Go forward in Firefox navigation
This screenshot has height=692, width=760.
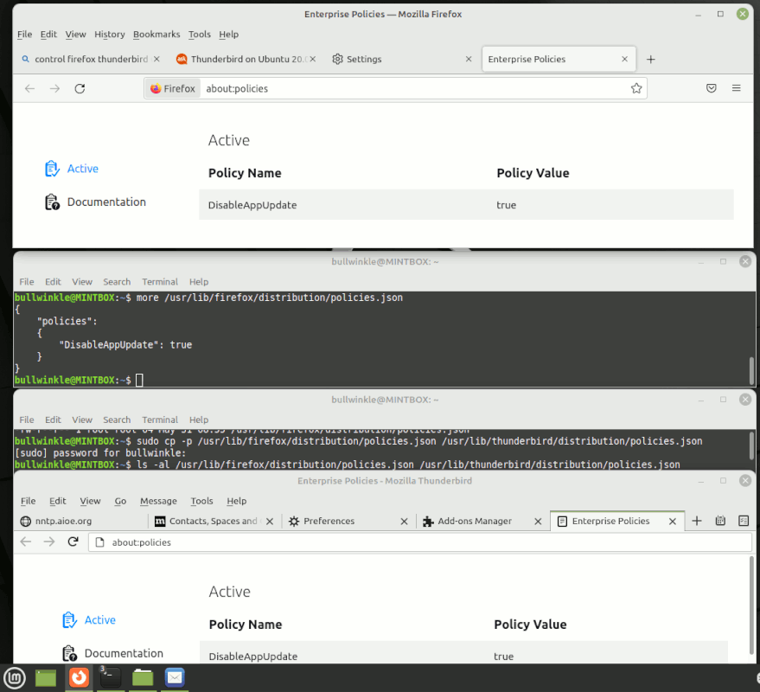pos(54,88)
